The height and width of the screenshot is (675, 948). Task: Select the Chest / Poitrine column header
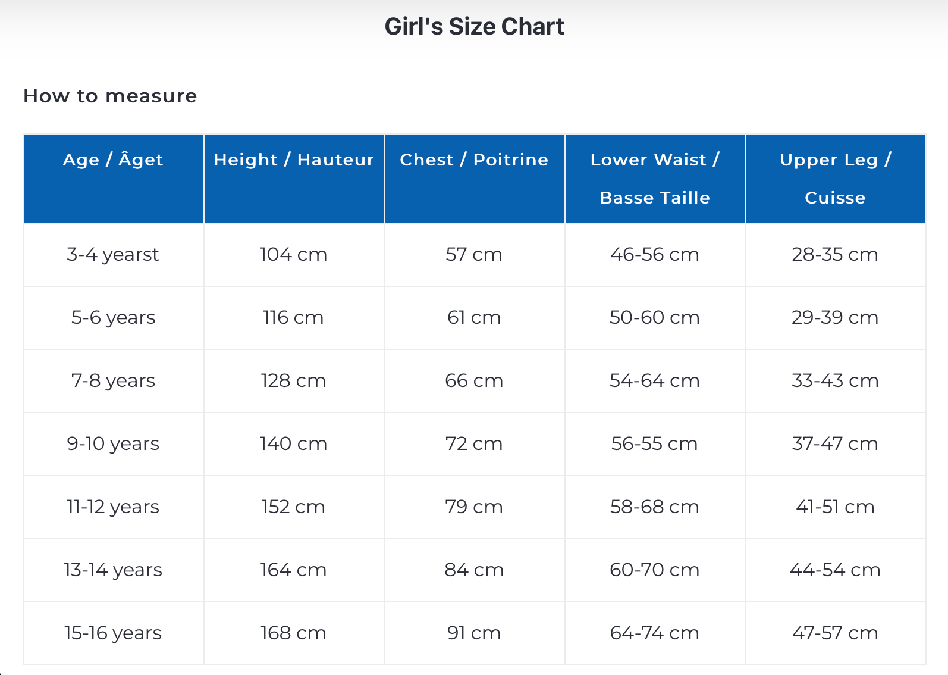point(474,160)
